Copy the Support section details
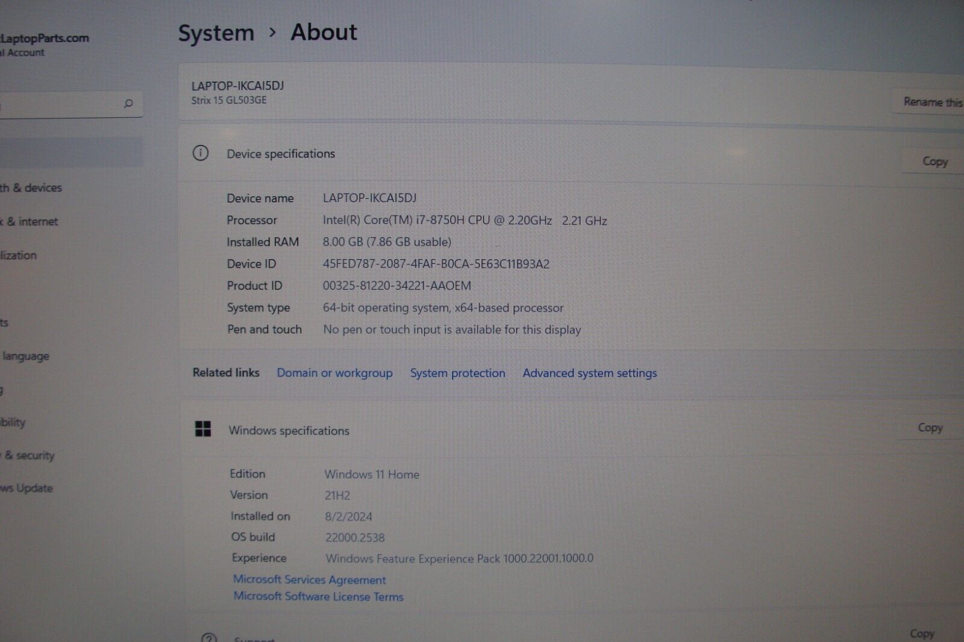 pos(922,634)
